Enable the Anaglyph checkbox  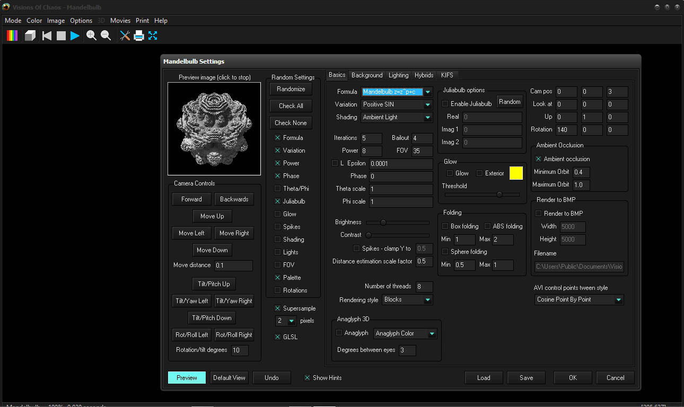click(339, 333)
